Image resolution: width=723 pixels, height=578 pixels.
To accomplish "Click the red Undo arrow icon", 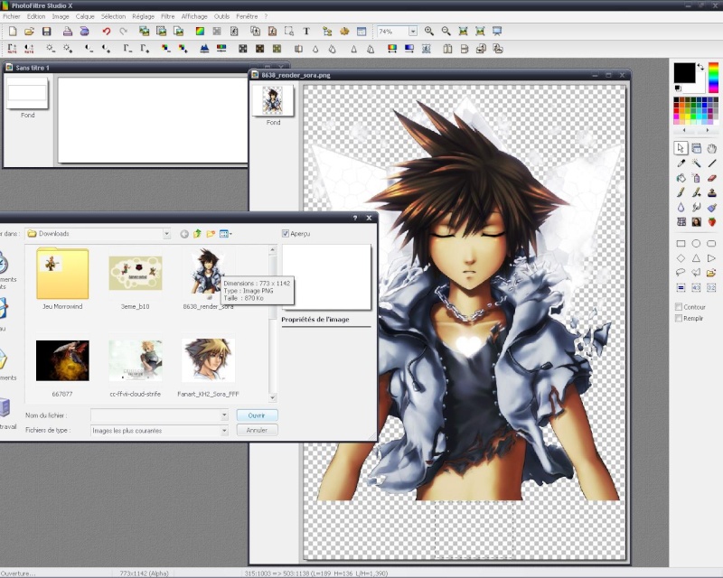I will click(x=107, y=32).
